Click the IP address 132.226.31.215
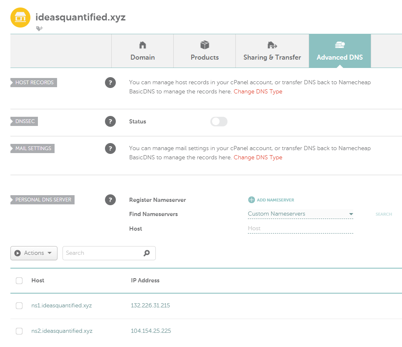Viewport: 402px width, 347px height. coord(150,305)
